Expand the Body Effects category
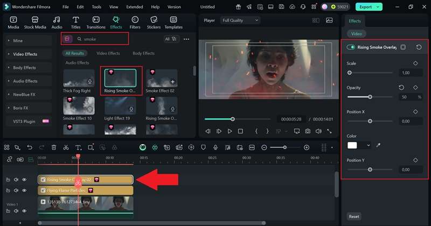This screenshot has height=226, width=431. [x=29, y=68]
